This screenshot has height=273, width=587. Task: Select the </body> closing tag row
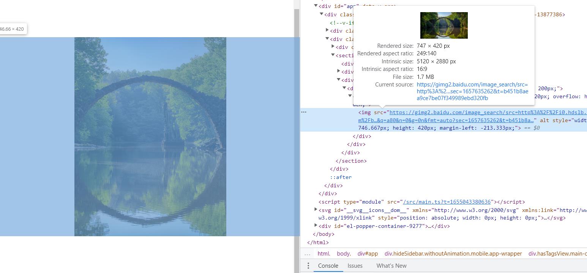pyautogui.click(x=323, y=234)
